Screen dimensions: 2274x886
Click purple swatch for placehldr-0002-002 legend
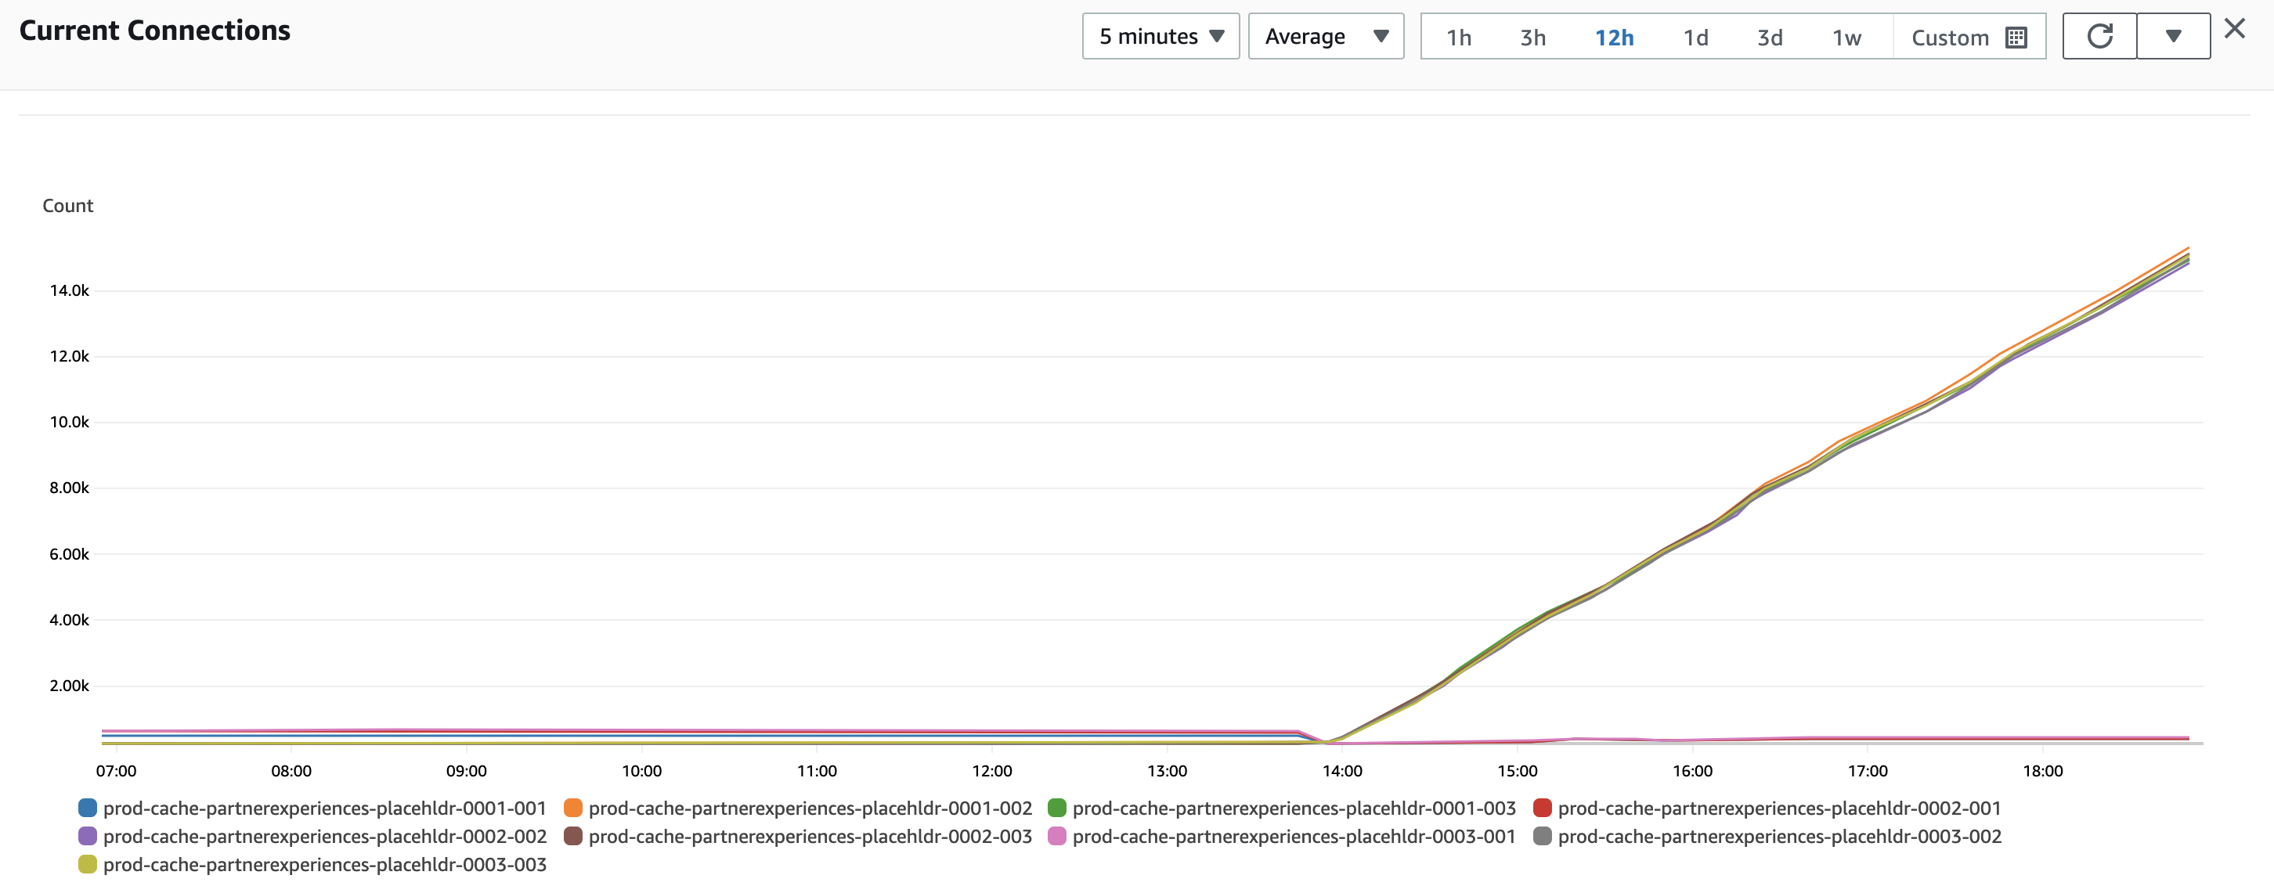pyautogui.click(x=88, y=837)
